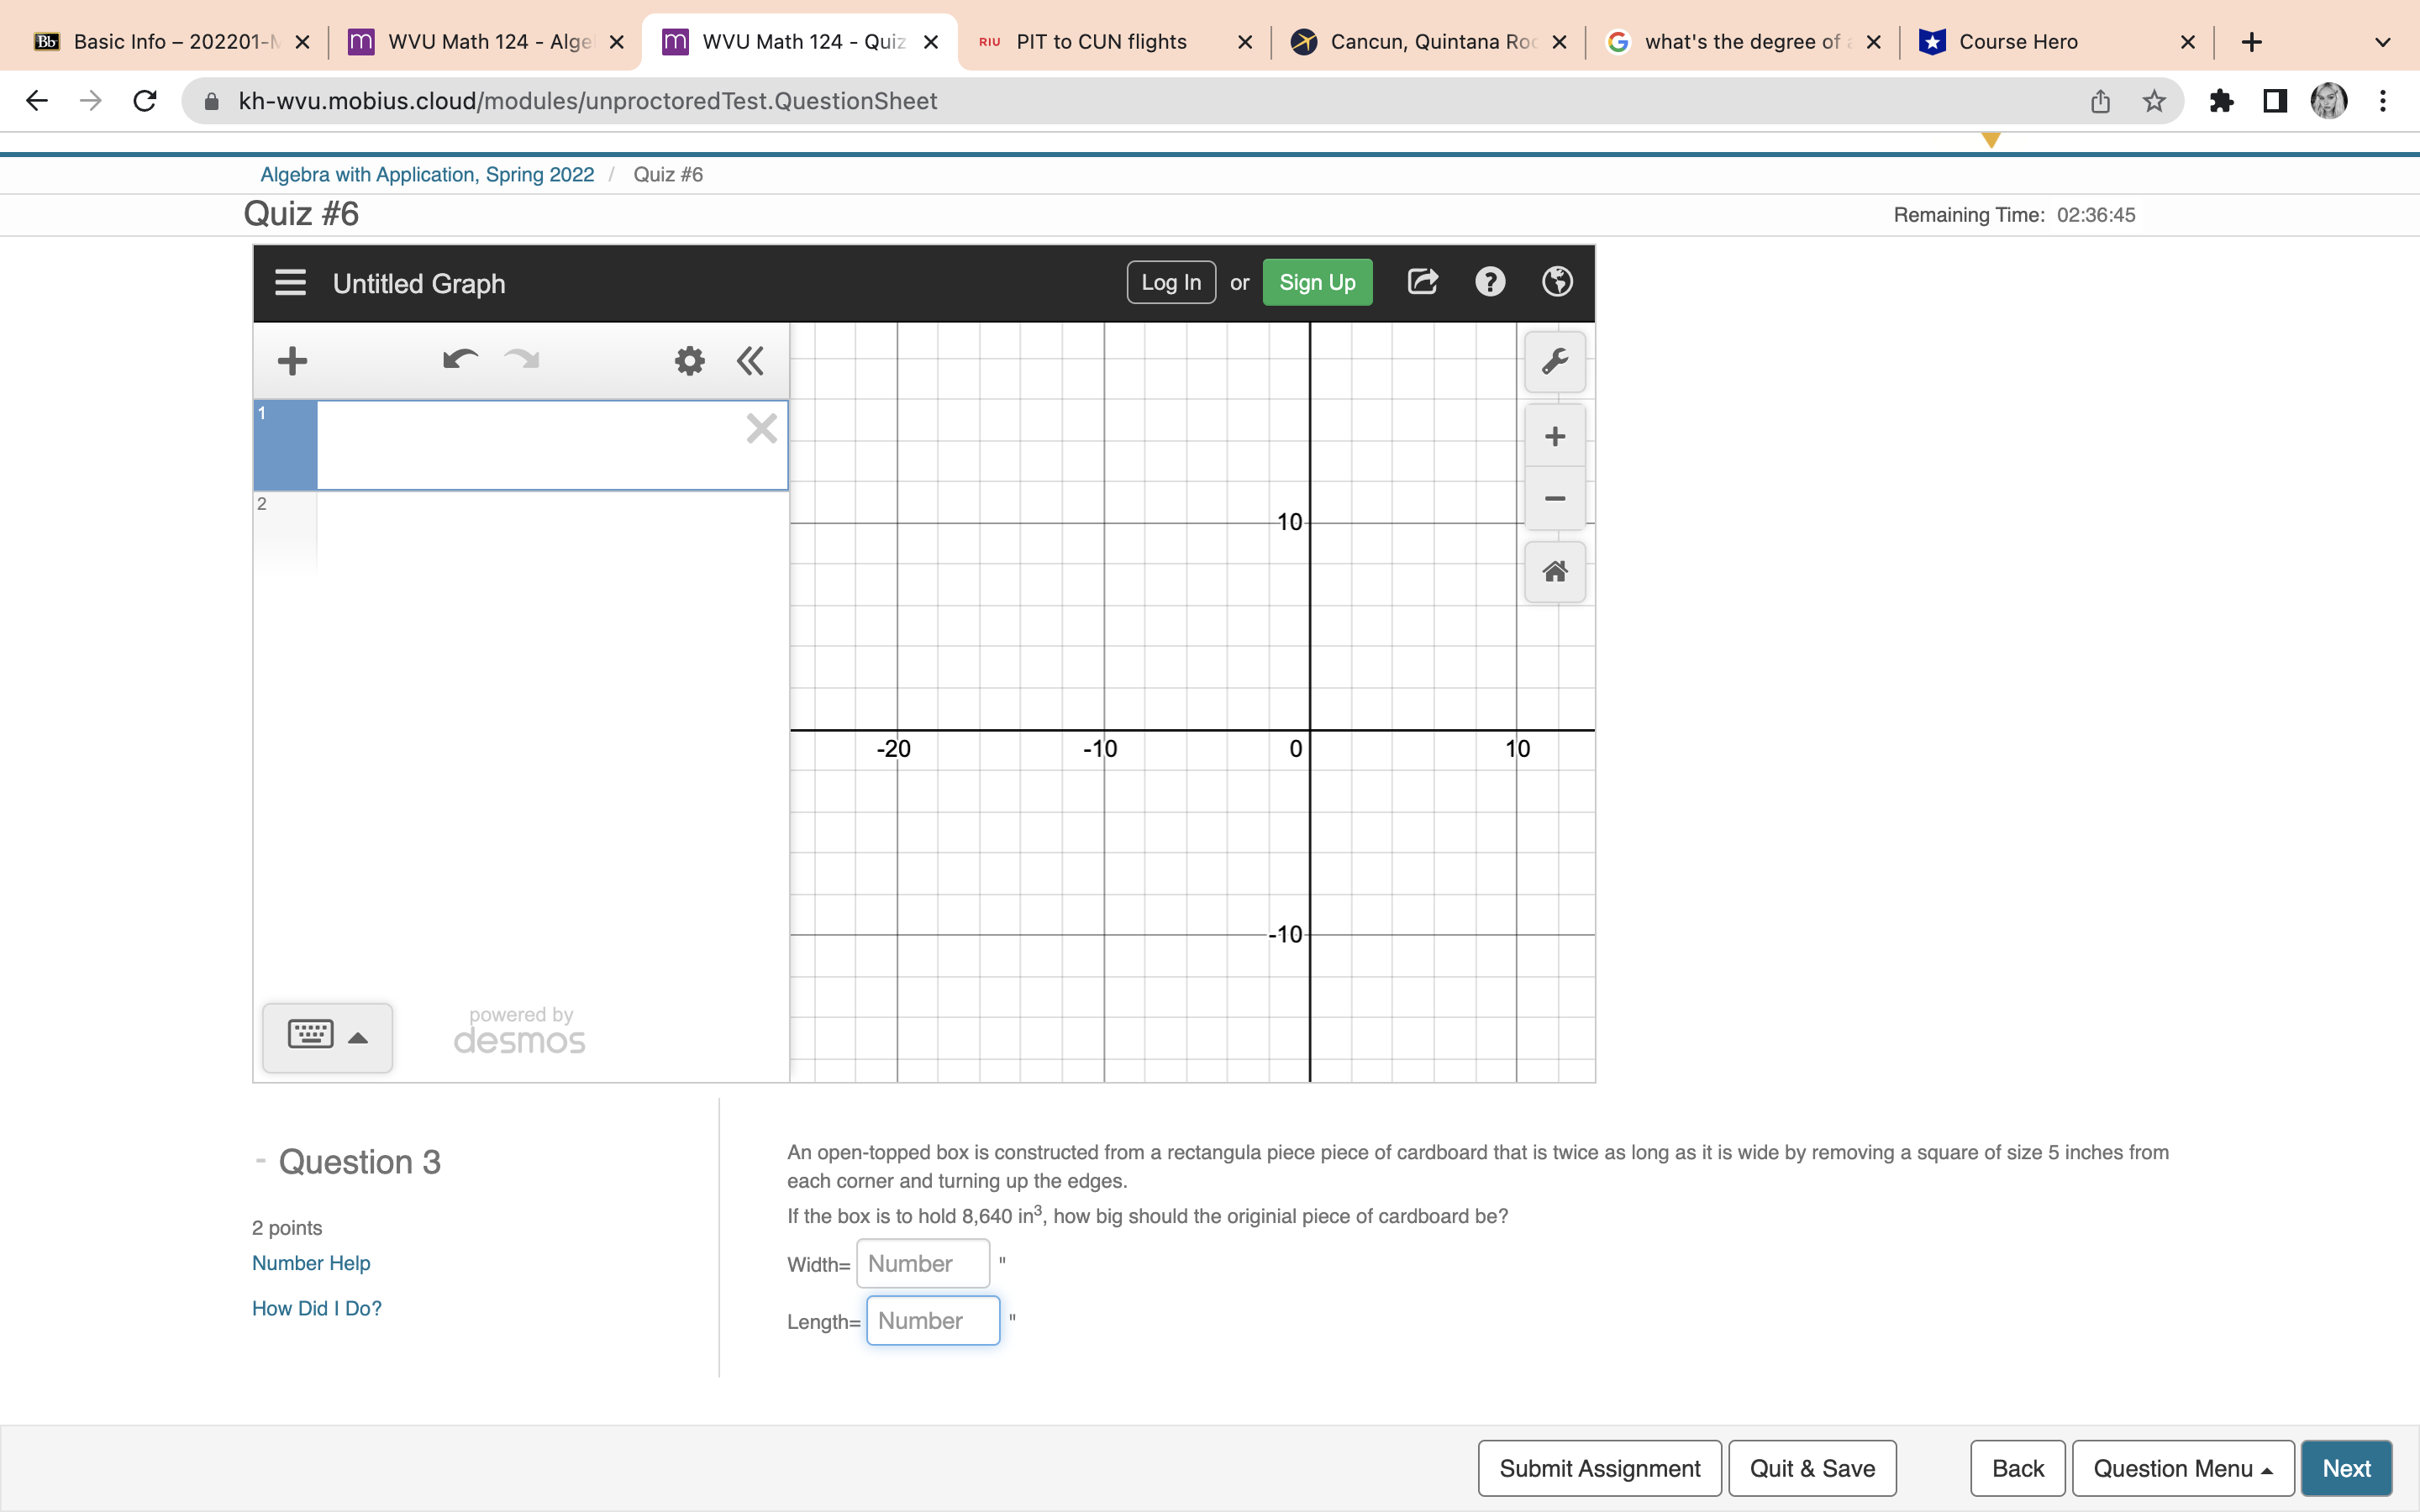
Task: Zoom in on the graph
Action: 1554,435
